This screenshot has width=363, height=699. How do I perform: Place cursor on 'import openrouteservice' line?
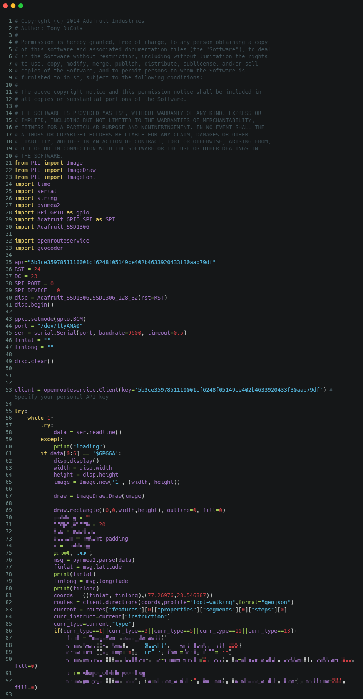pyautogui.click(x=52, y=241)
